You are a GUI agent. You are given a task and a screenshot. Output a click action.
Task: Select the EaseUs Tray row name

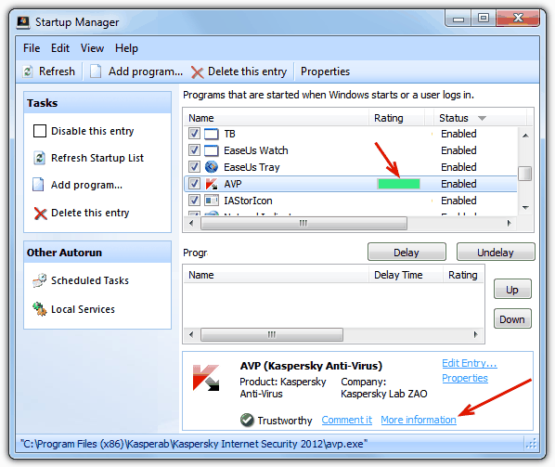[x=252, y=167]
